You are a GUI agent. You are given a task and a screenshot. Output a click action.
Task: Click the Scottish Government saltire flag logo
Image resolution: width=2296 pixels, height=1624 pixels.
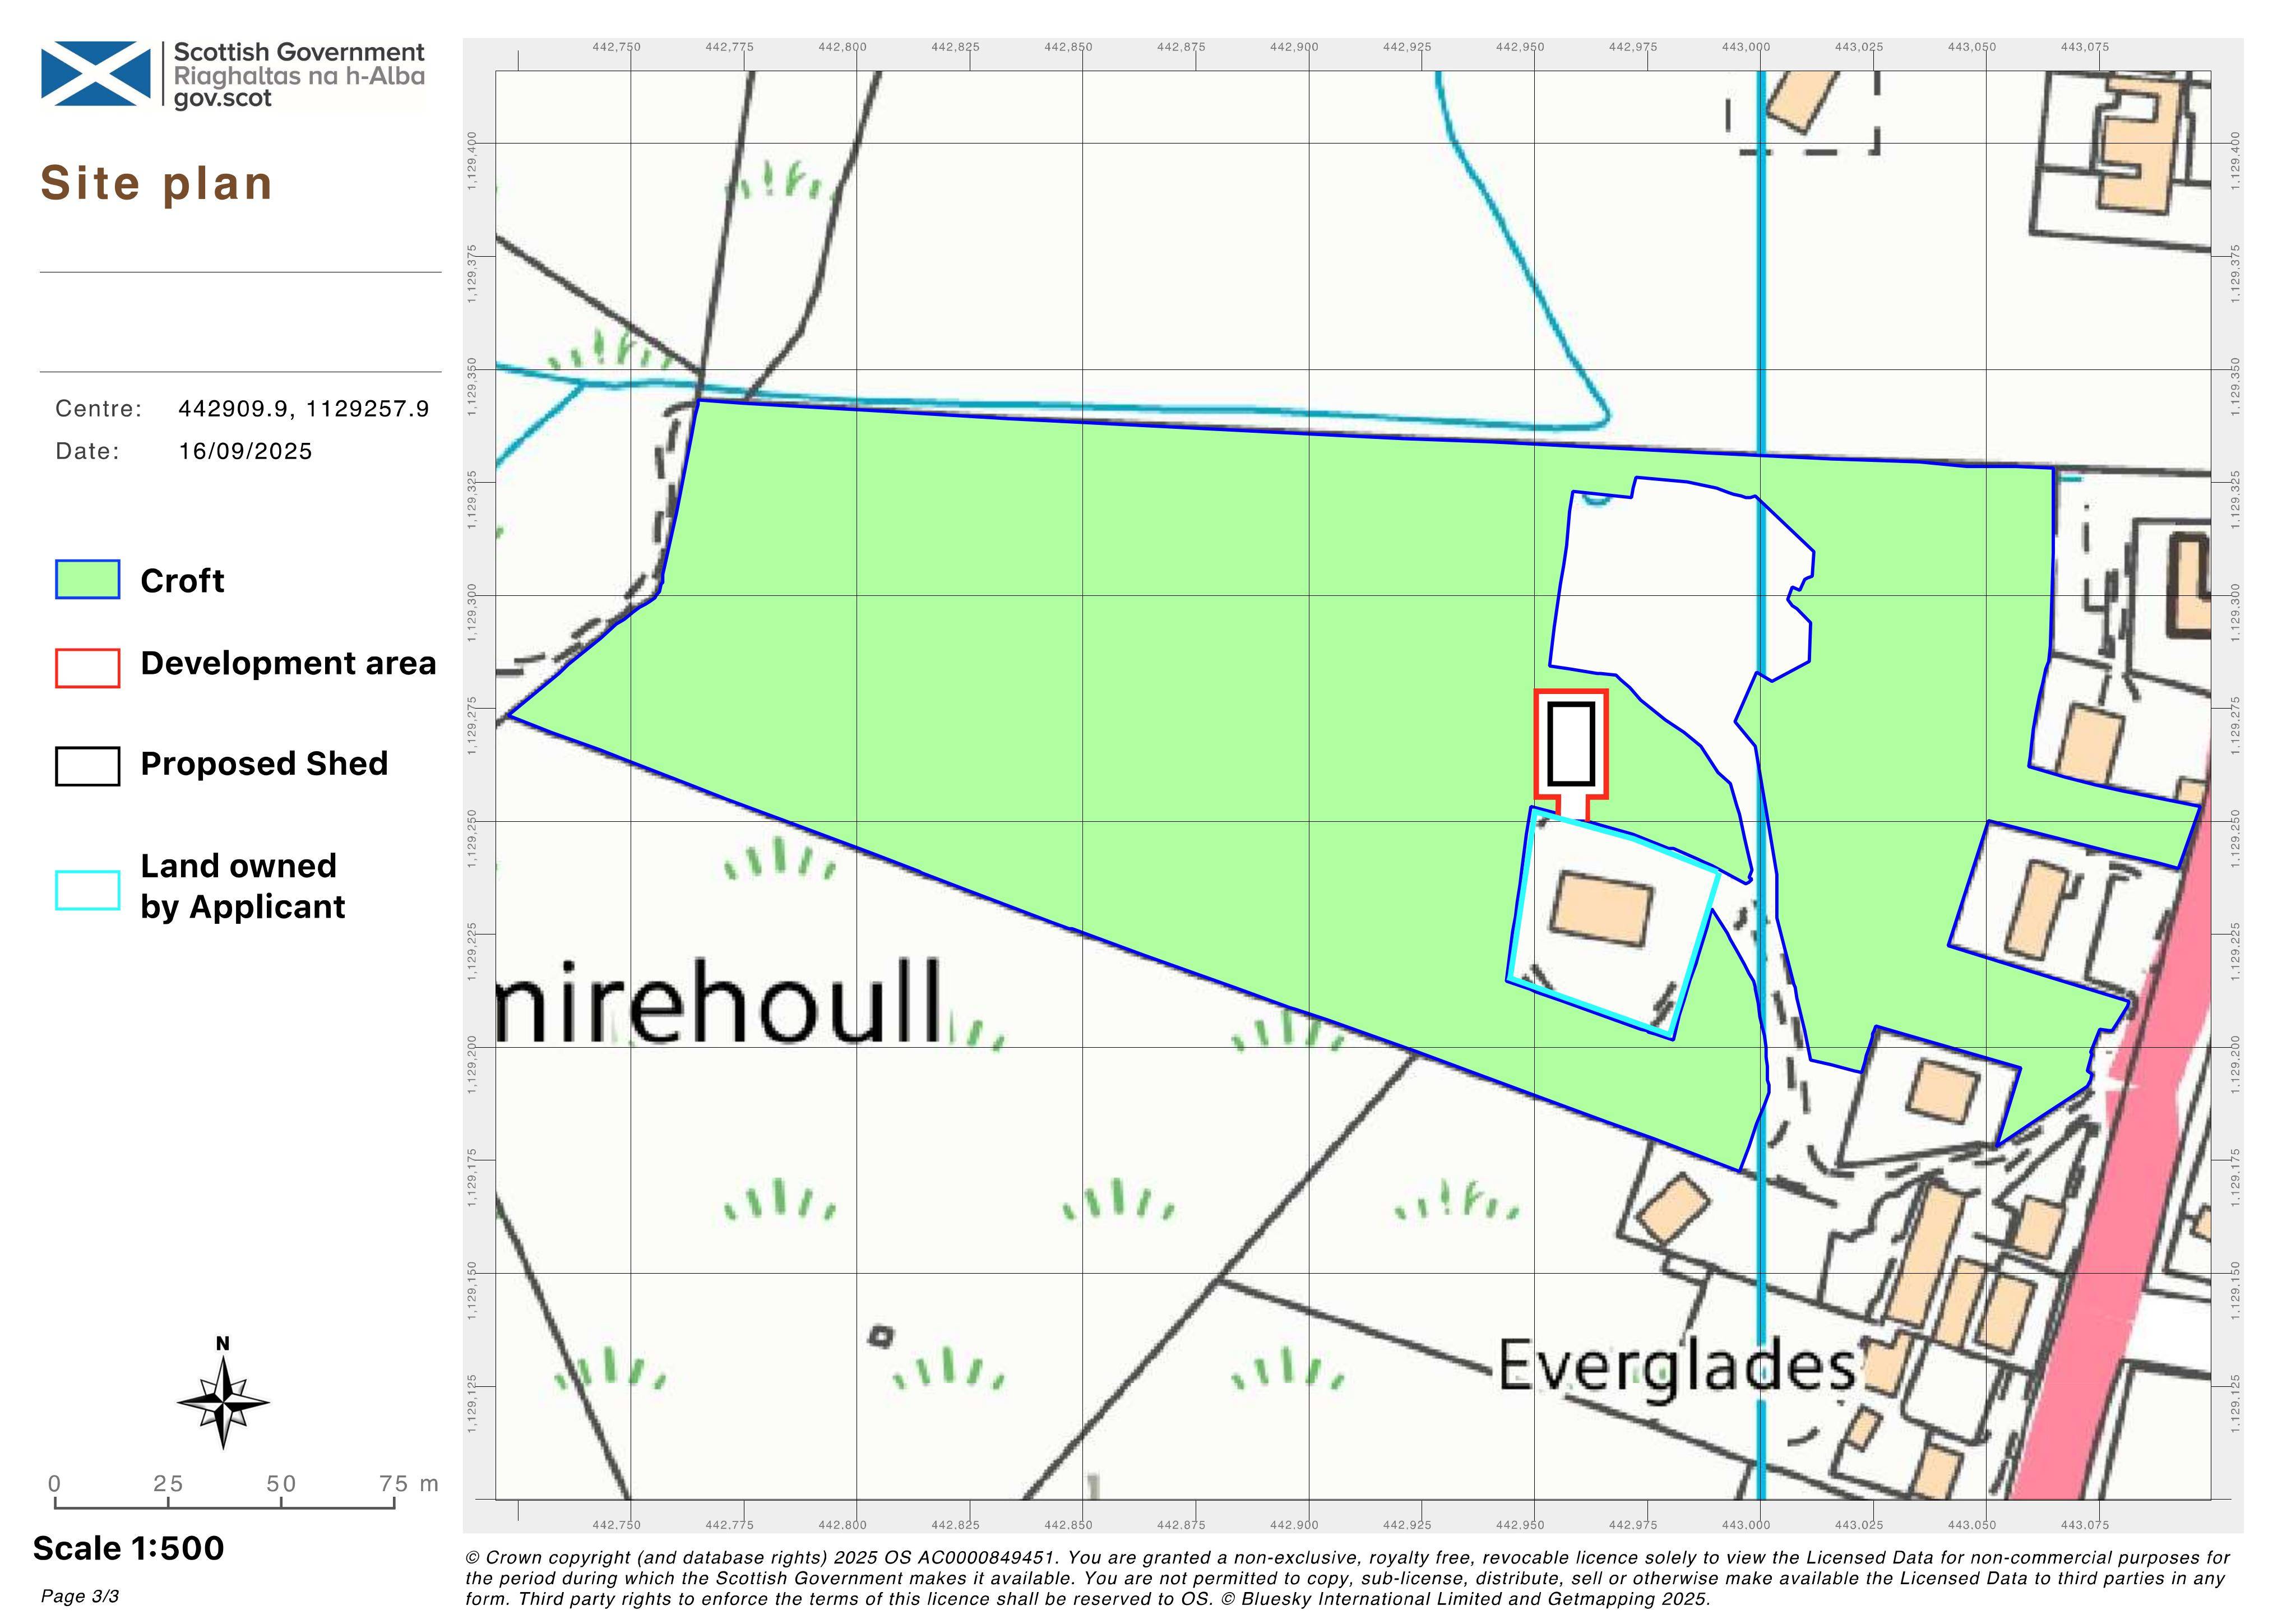point(95,73)
